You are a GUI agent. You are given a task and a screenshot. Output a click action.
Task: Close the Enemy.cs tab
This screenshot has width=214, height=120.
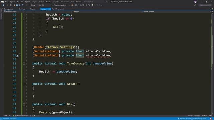[50, 9]
